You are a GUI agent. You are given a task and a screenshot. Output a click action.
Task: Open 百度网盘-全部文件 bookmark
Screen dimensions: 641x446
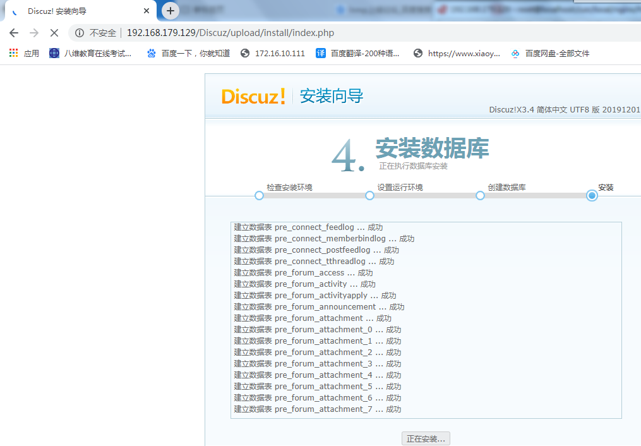pyautogui.click(x=550, y=53)
